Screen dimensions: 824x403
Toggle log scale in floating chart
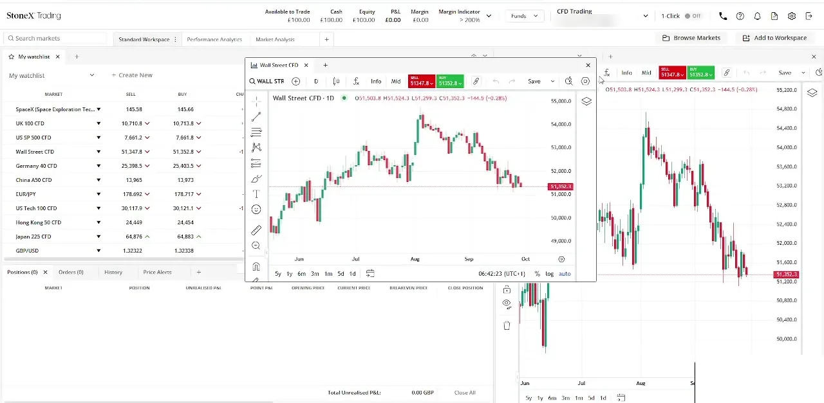(549, 274)
